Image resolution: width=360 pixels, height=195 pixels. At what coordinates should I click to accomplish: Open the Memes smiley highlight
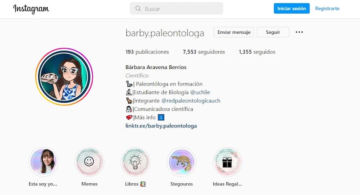pyautogui.click(x=89, y=162)
